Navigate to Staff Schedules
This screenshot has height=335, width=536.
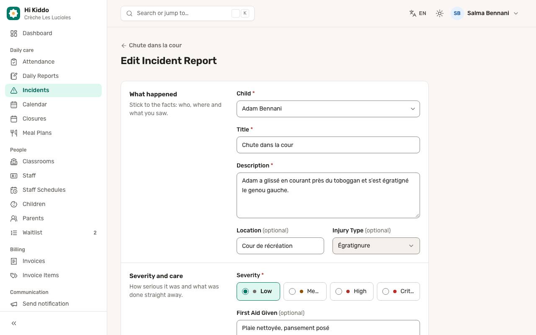pyautogui.click(x=53, y=190)
